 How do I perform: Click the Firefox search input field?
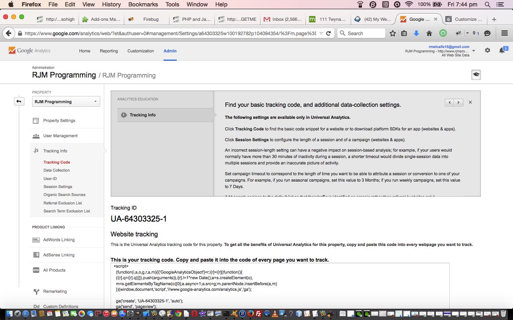pos(361,33)
